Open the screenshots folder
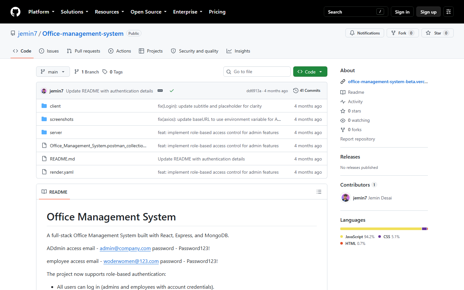This screenshot has height=290, width=464. click(62, 119)
